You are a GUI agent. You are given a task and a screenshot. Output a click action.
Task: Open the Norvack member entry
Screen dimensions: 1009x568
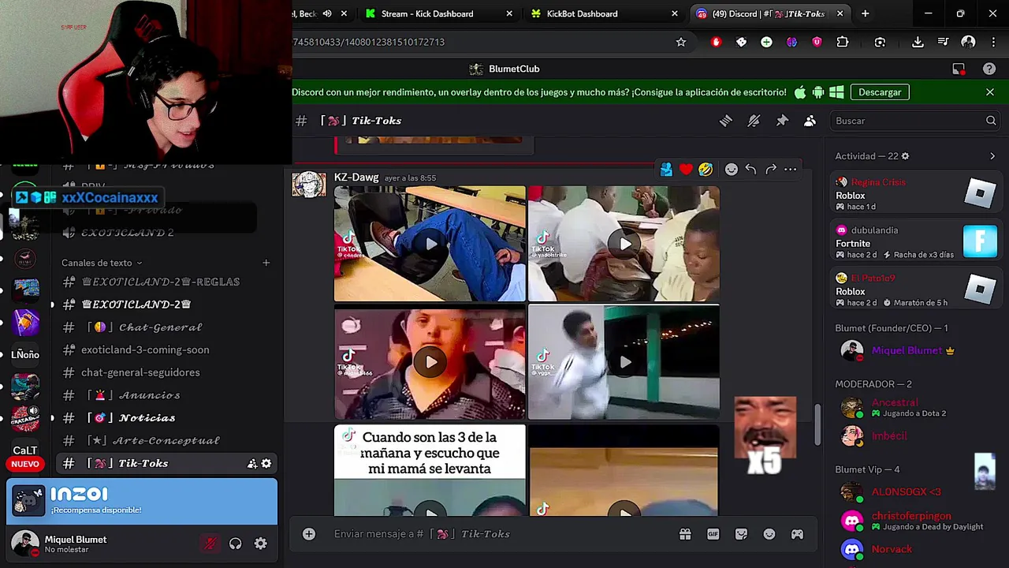point(916,549)
